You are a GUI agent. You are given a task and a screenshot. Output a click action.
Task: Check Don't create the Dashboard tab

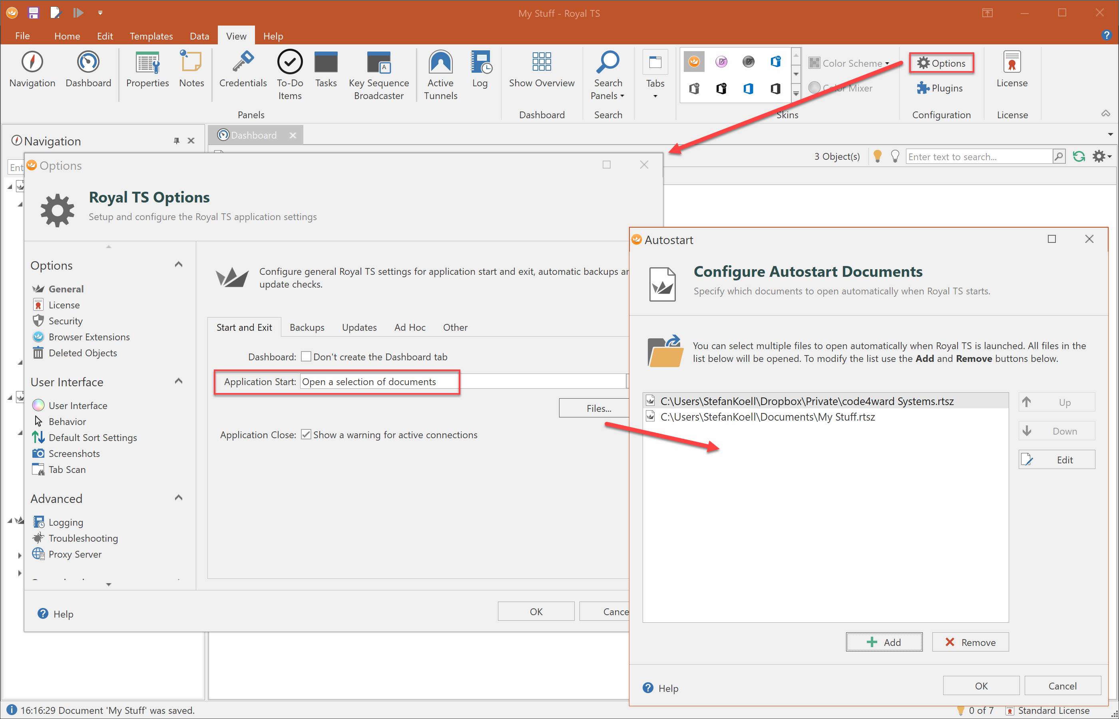click(x=307, y=357)
